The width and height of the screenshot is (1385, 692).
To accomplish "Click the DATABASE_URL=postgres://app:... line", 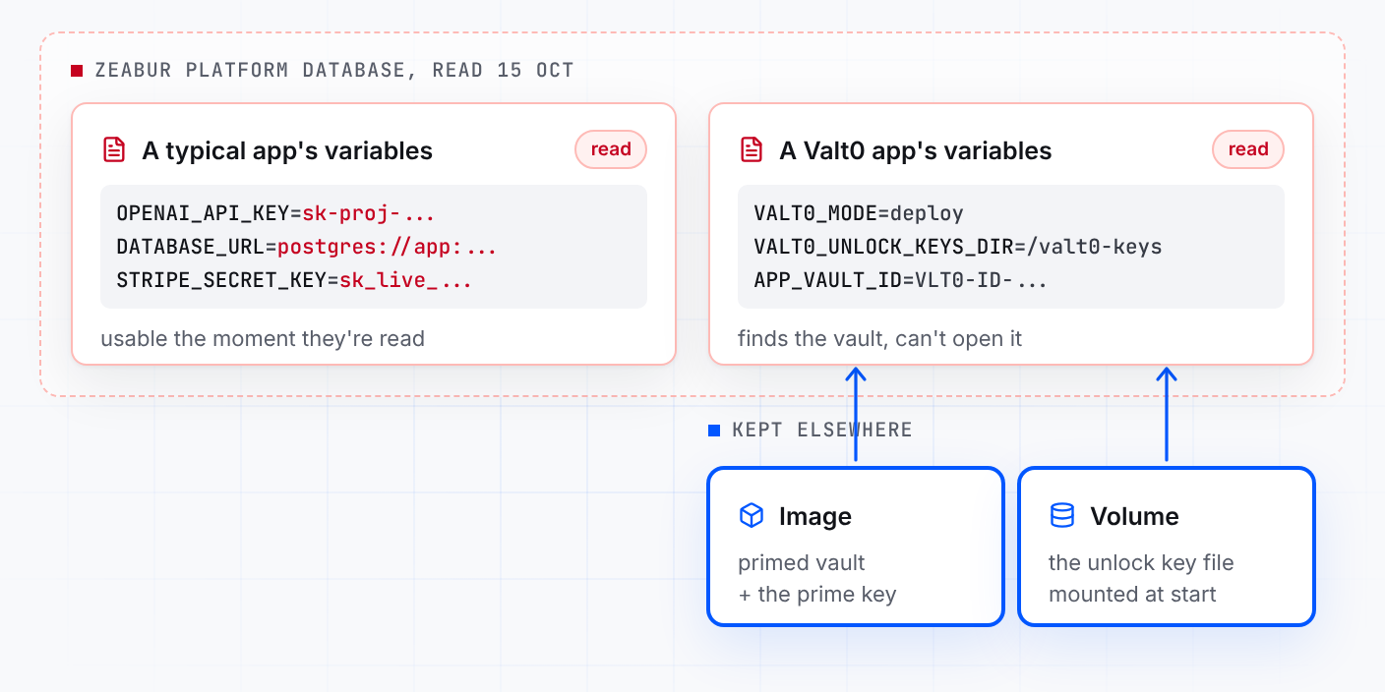I will point(306,247).
